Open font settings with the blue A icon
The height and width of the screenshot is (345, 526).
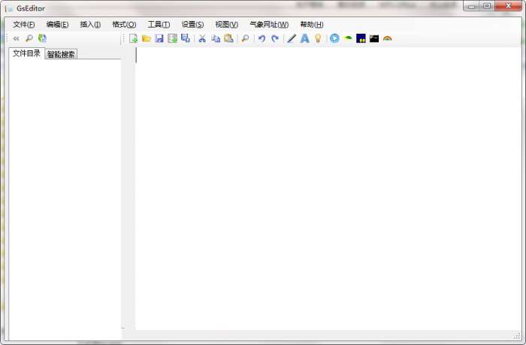point(304,38)
